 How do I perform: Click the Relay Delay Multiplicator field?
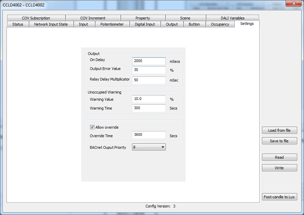(149, 80)
